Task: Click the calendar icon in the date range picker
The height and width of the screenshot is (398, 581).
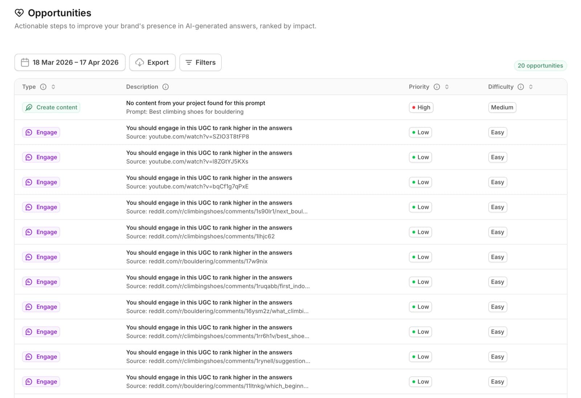Action: 24,62
